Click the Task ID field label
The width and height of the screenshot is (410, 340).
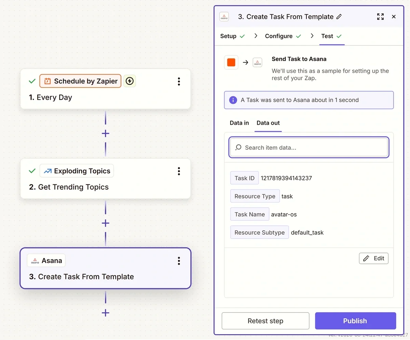pos(245,178)
